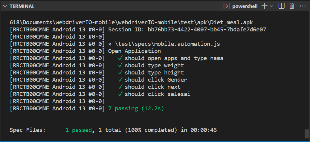Open the more actions ellipsis menu

303,6
